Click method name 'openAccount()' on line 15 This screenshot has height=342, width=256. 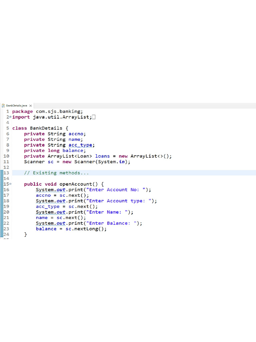tap(79, 184)
